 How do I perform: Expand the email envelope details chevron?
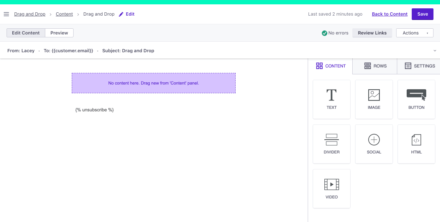(435, 51)
